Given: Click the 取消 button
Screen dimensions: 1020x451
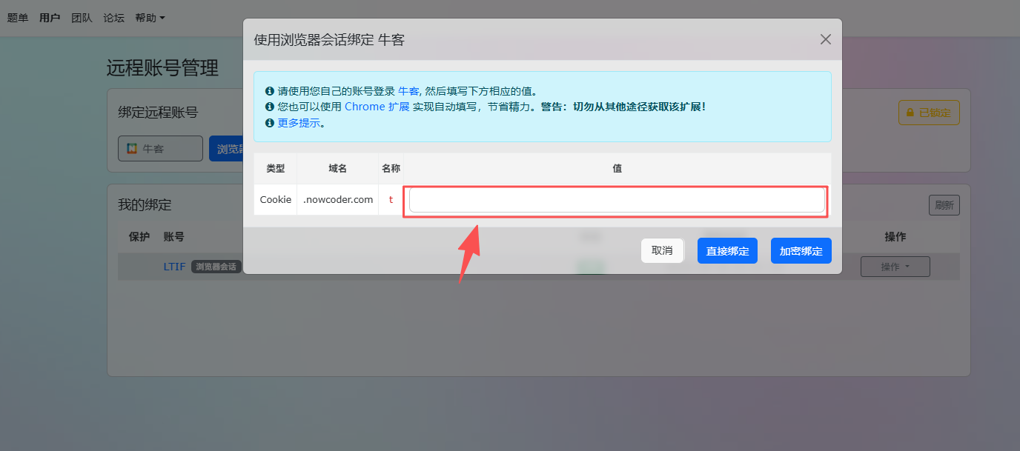Looking at the screenshot, I should point(662,250).
